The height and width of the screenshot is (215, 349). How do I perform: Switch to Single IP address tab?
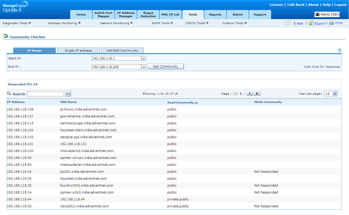78,51
